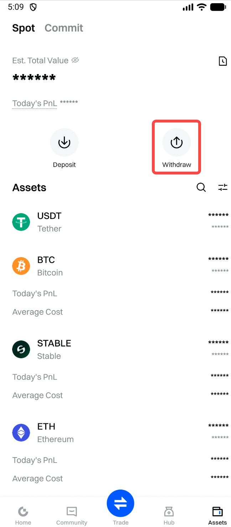Tap the Bitcoin orange coin logo

point(21,266)
